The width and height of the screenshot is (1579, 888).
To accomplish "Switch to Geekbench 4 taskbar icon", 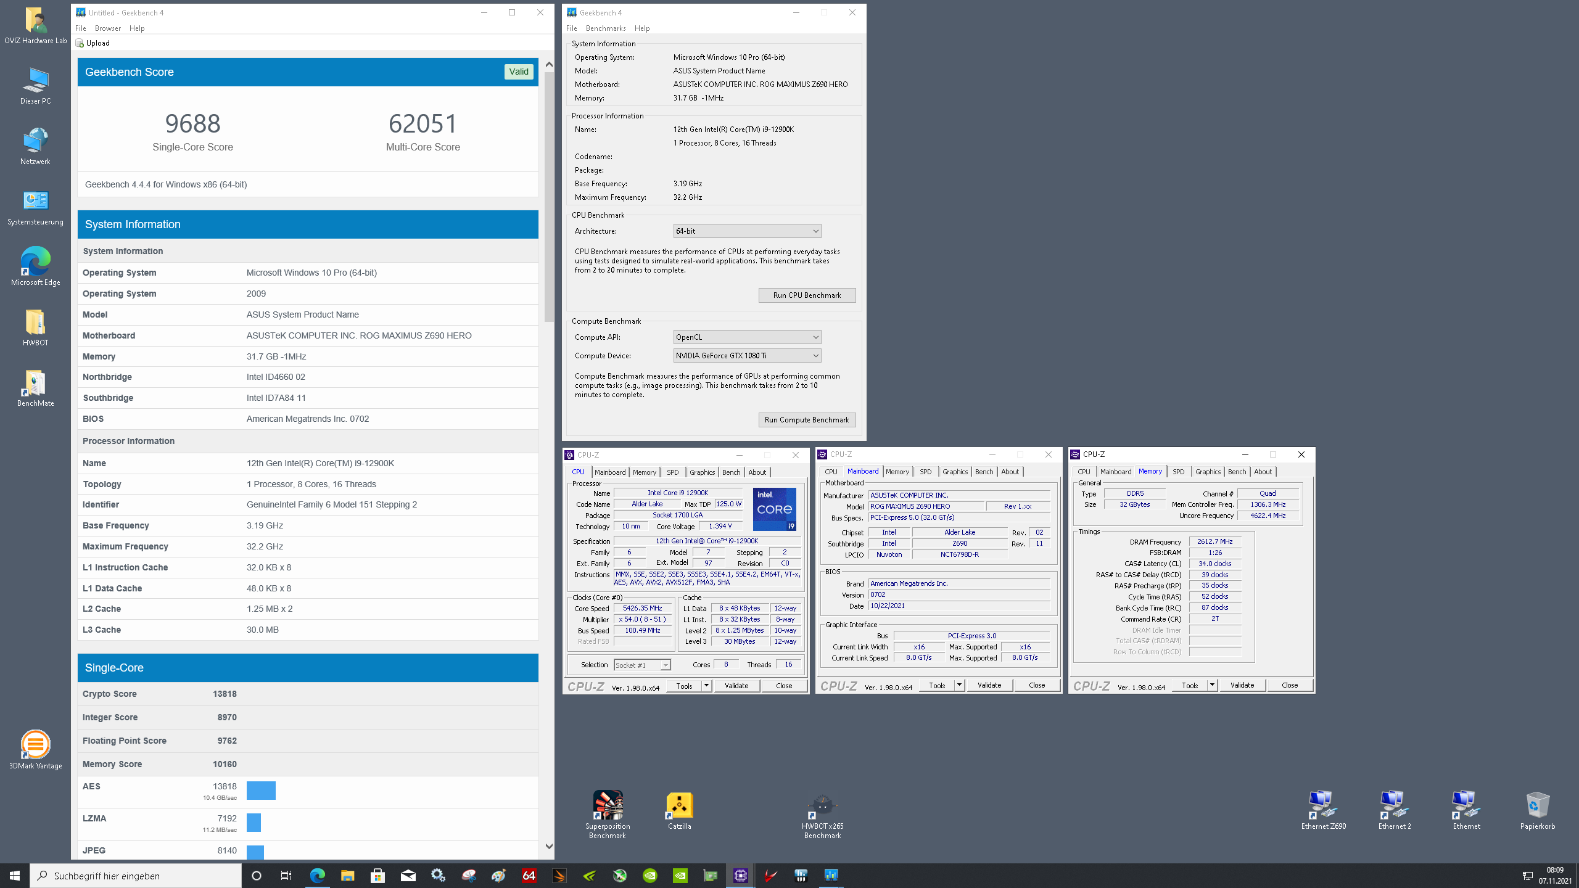I will (x=831, y=876).
